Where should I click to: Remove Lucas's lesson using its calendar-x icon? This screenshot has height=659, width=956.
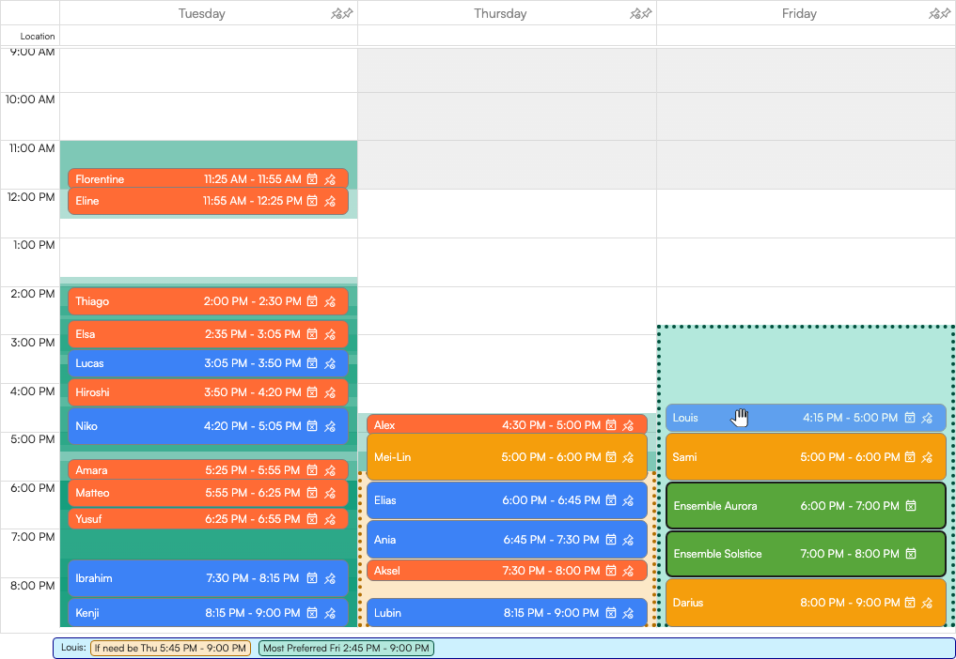pos(312,363)
